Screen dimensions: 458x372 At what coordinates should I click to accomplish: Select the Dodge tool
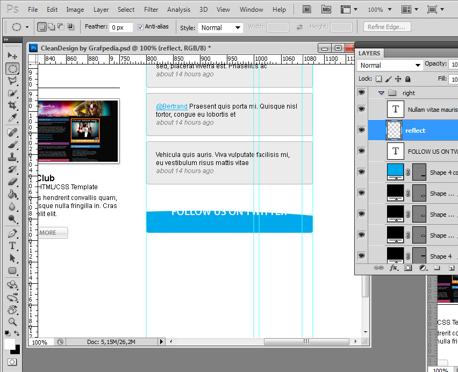point(12,219)
